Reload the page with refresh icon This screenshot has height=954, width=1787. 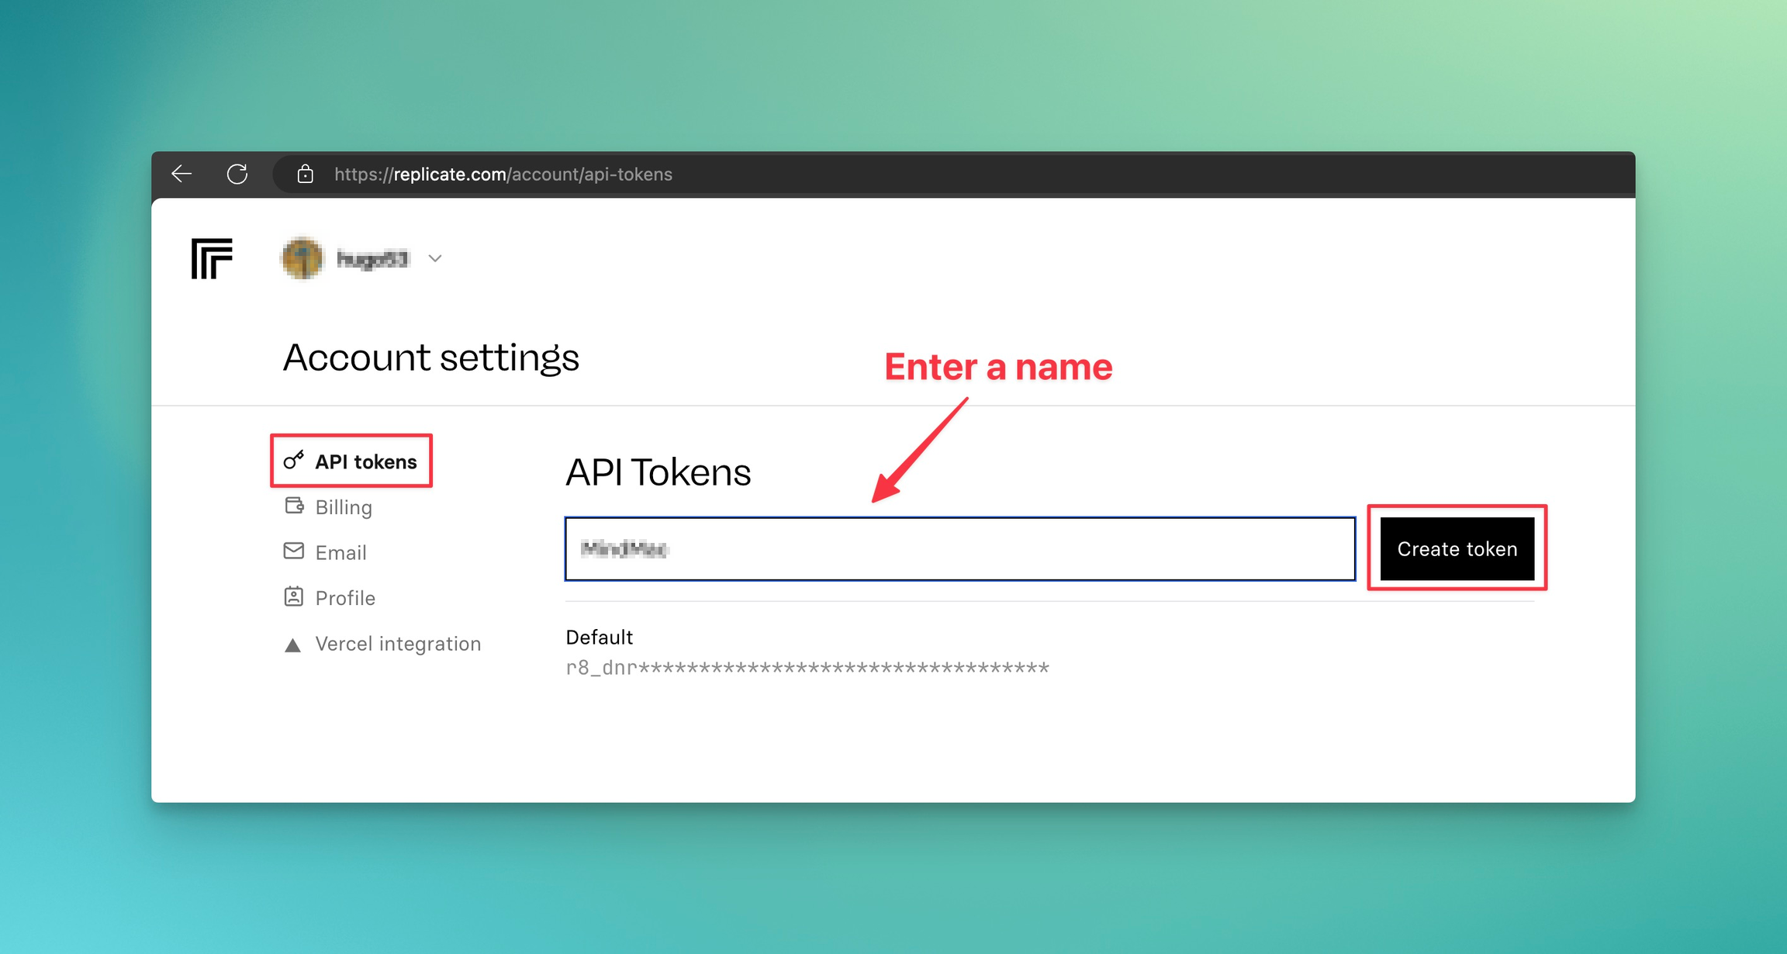(237, 174)
